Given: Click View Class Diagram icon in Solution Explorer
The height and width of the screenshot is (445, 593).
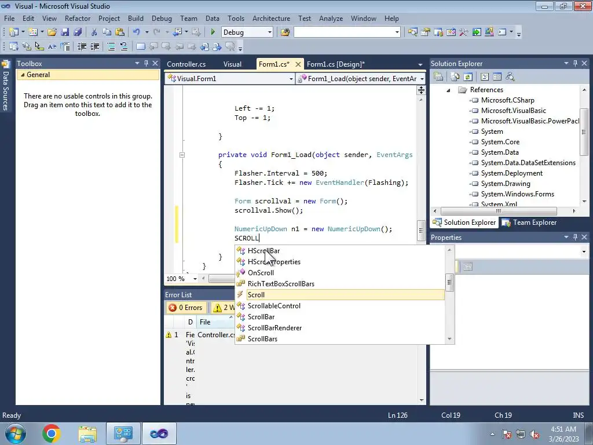Looking at the screenshot, I should 510,77.
